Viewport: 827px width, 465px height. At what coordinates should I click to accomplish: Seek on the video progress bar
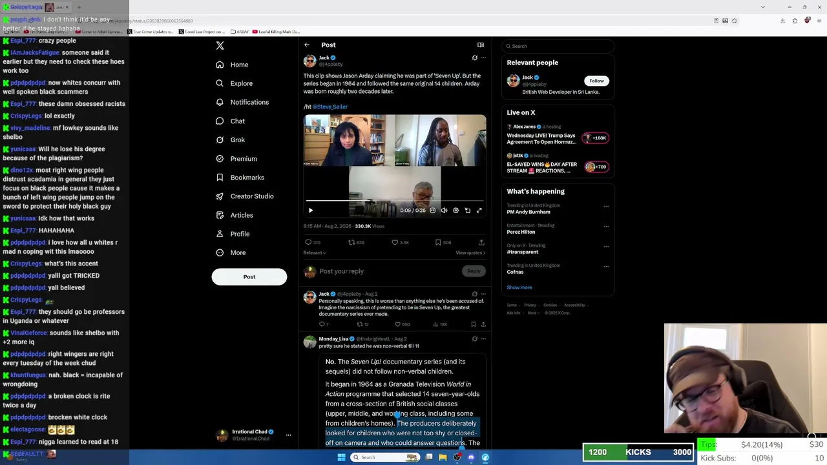click(x=395, y=201)
